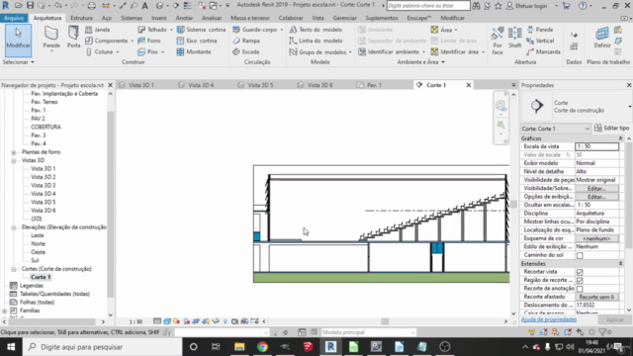This screenshot has width=633, height=356.
Task: Expand the Plantas de forro node
Action: [x=14, y=152]
